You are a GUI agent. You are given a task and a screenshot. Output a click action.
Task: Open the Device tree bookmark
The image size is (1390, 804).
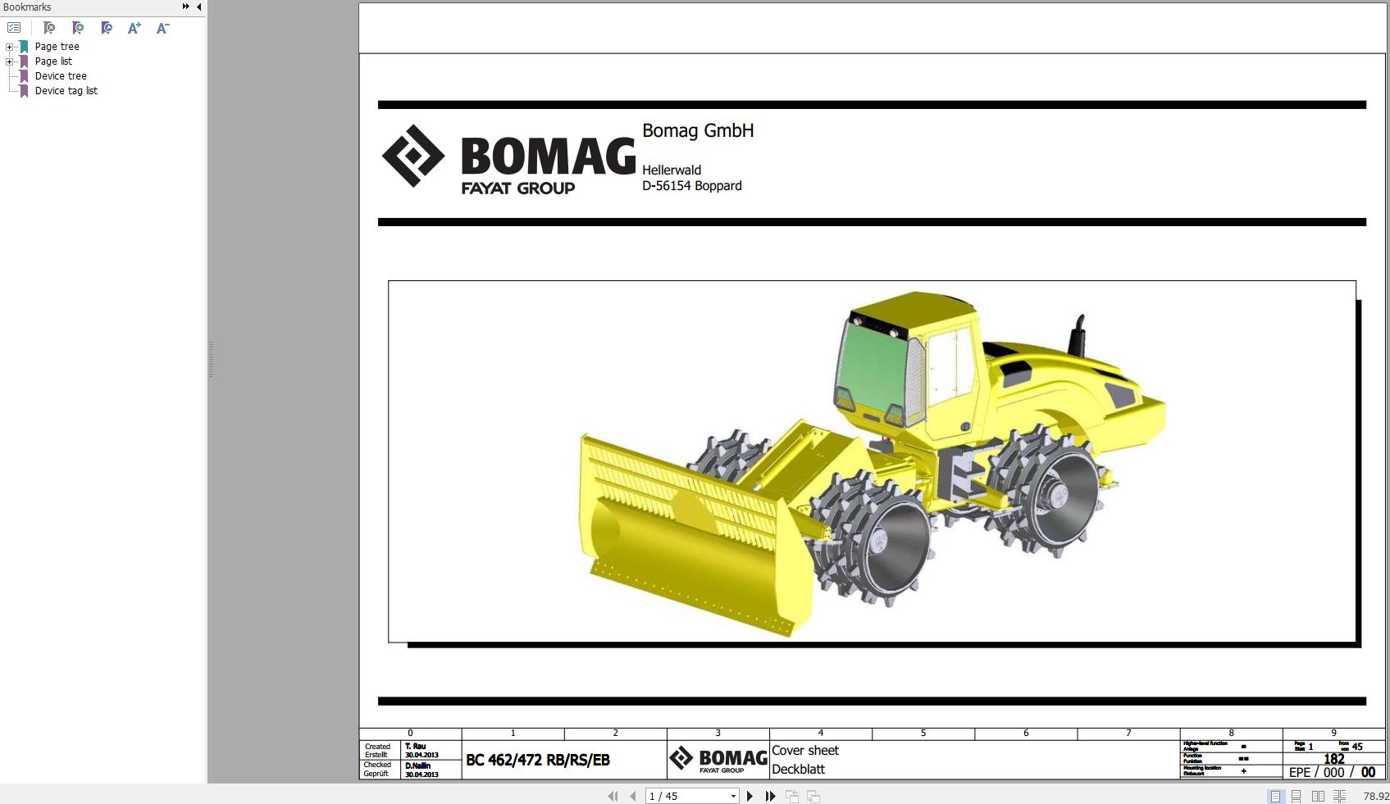(61, 76)
